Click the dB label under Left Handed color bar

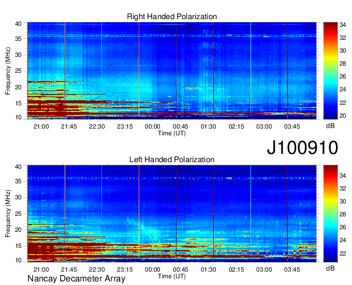click(x=330, y=268)
